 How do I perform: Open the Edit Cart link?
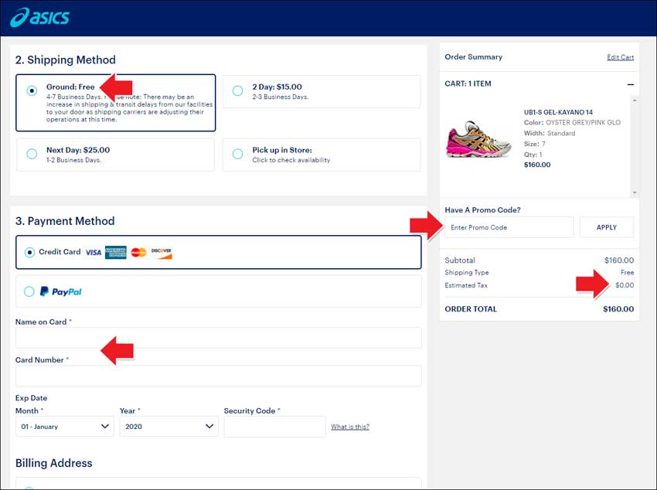click(x=620, y=57)
